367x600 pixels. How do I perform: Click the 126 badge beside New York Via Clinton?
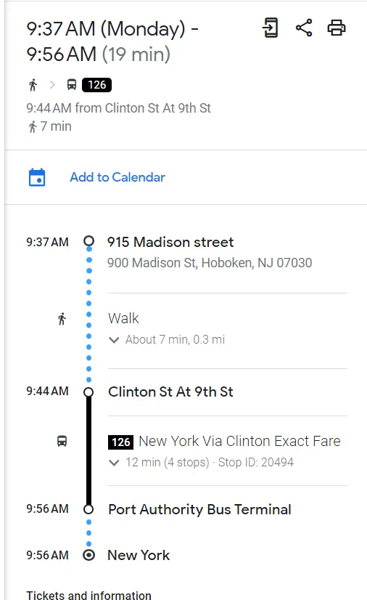120,442
